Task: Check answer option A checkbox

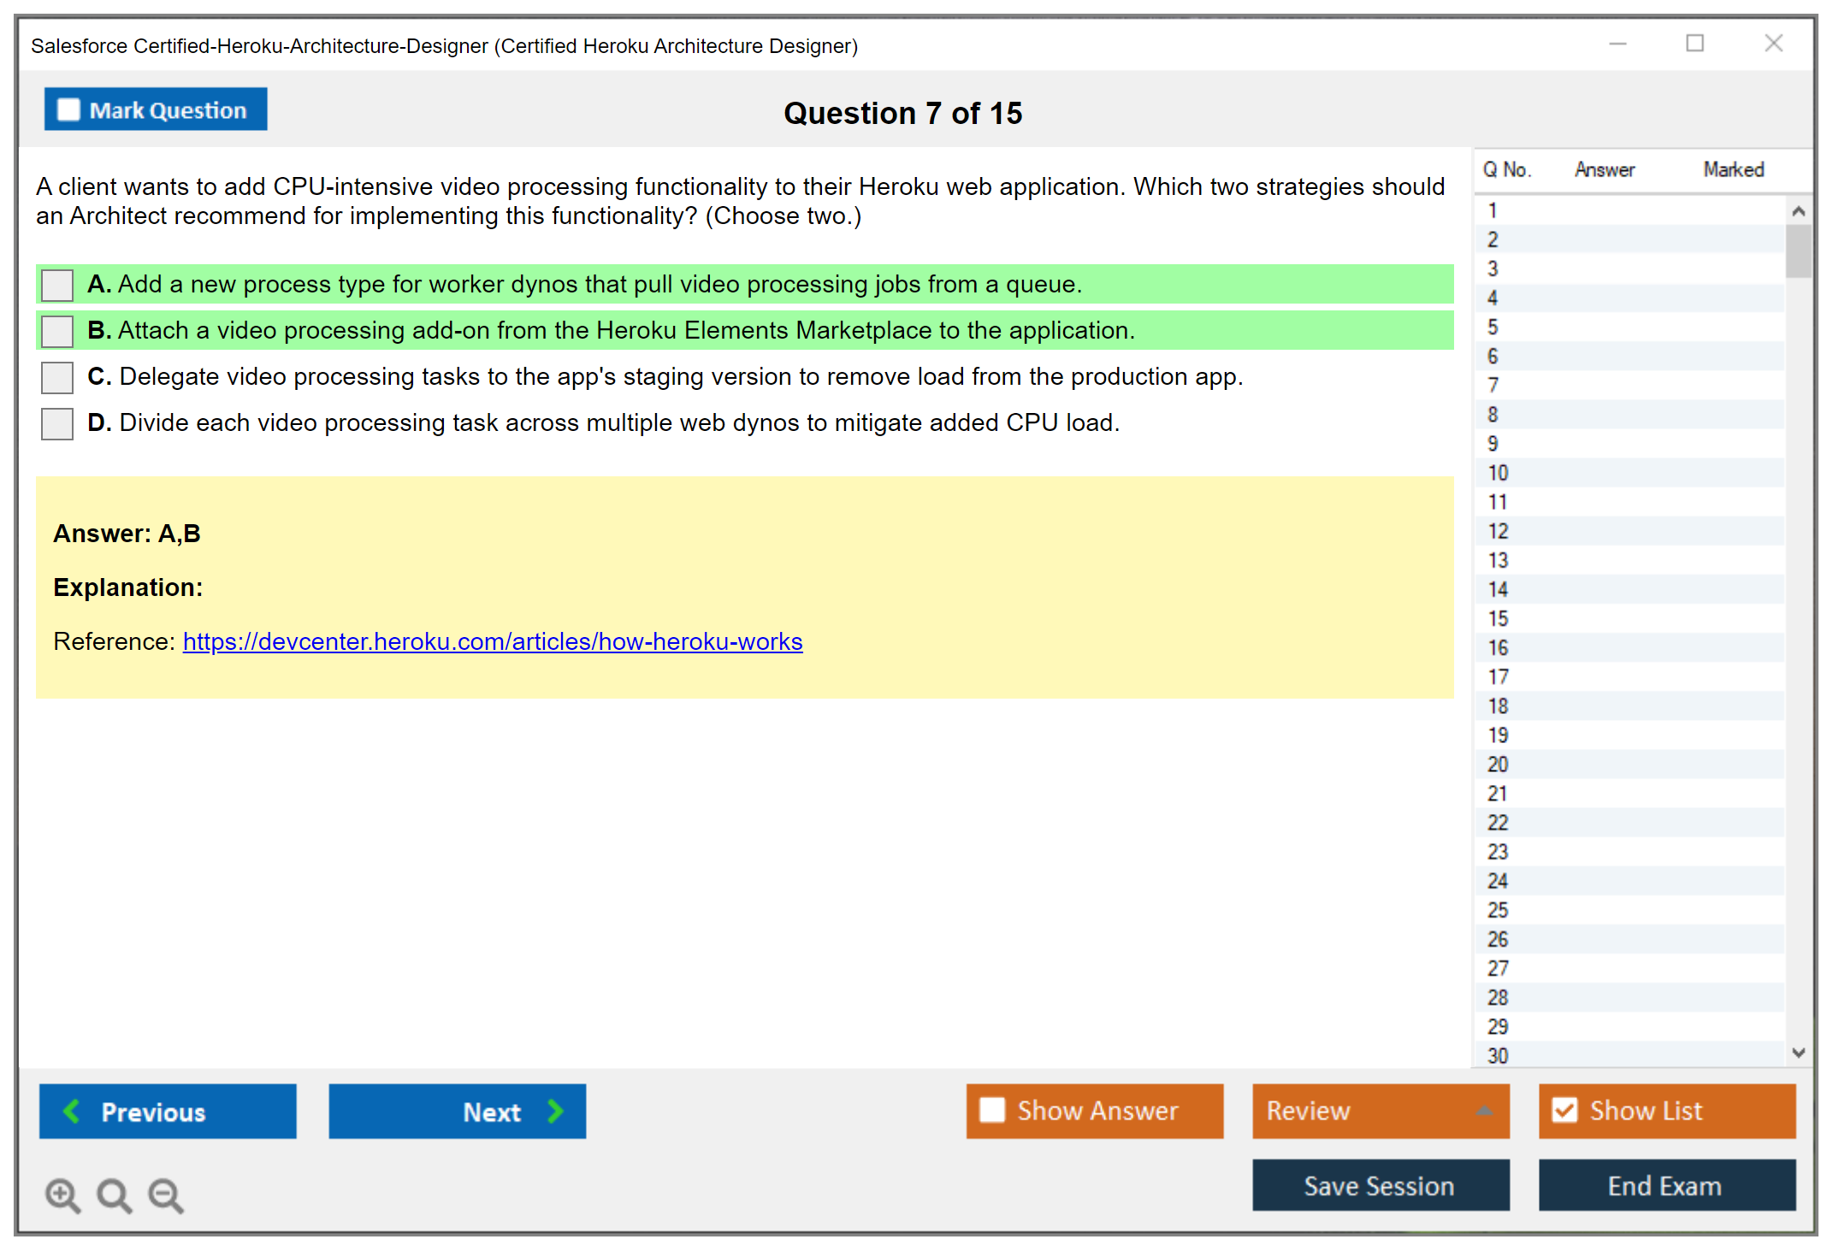Action: 57,285
